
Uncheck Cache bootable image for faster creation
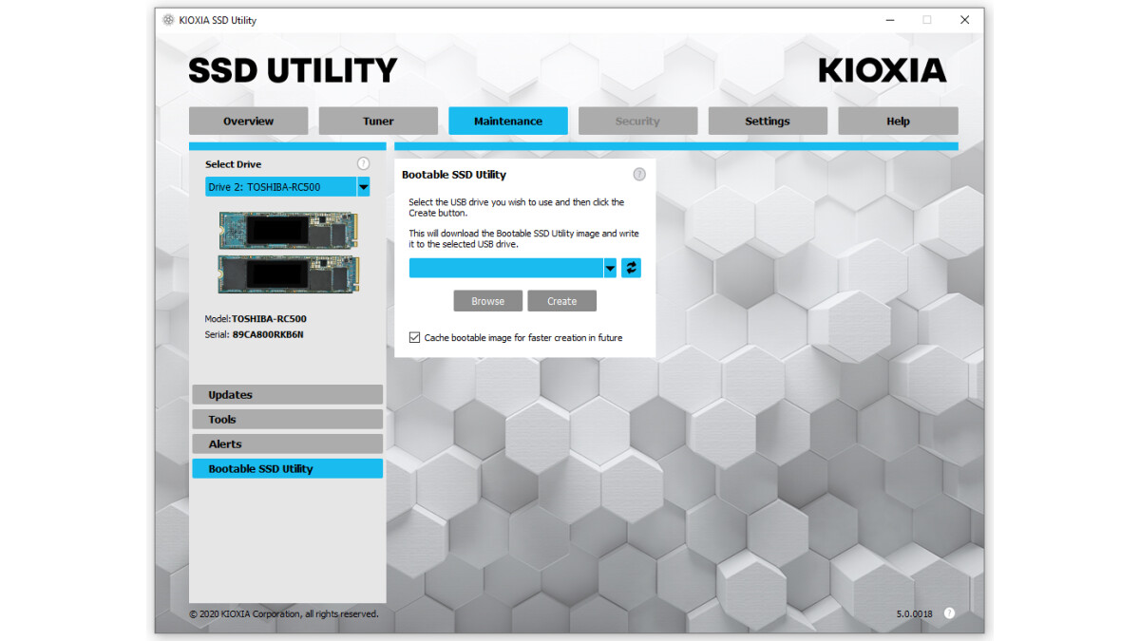[414, 337]
